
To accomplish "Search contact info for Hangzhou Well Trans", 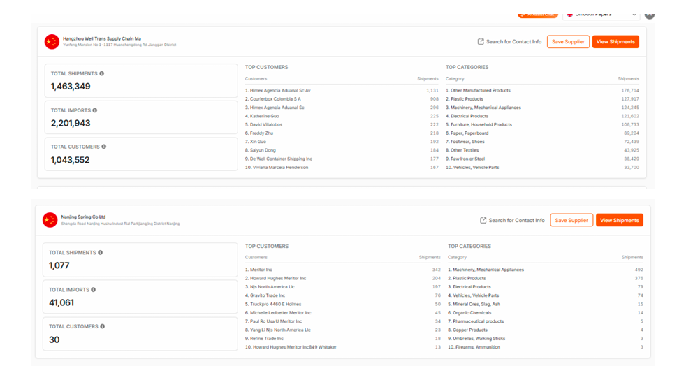I will [509, 41].
